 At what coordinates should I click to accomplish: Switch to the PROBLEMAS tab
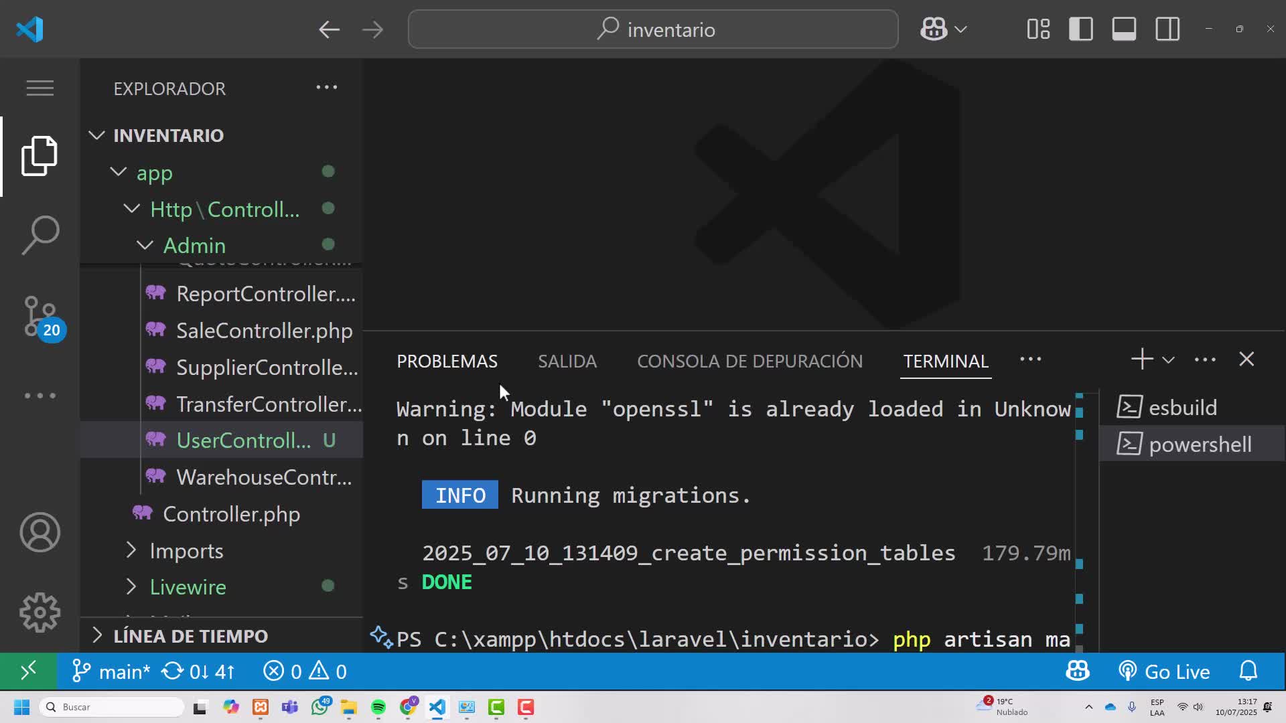point(447,361)
